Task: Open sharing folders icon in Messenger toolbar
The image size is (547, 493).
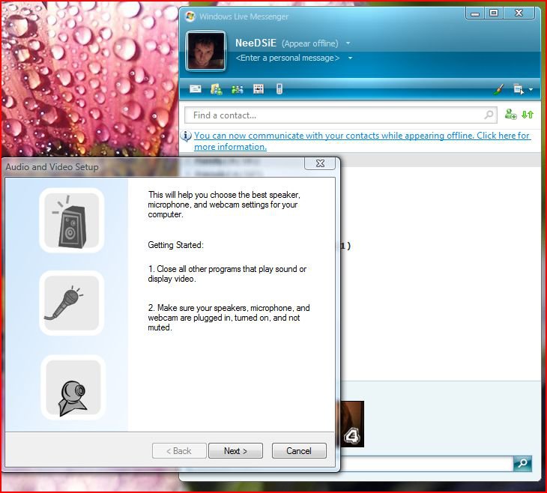Action: pyautogui.click(x=217, y=89)
